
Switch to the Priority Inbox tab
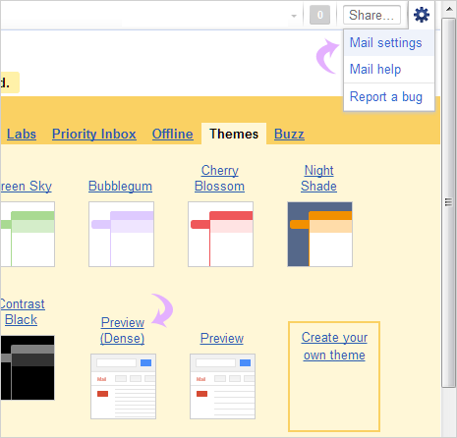point(94,134)
